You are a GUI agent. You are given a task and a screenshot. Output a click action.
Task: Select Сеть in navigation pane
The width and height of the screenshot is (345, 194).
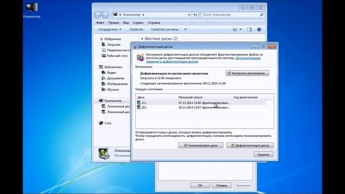108,123
